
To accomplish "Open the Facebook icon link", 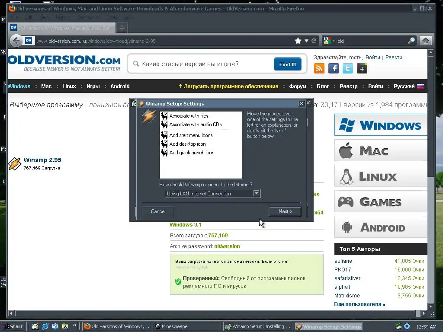I will (334, 69).
